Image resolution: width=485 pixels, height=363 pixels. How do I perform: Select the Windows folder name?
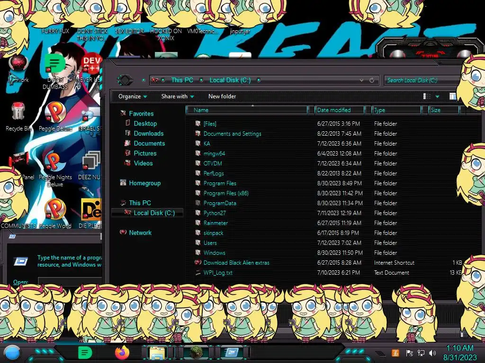pos(215,253)
